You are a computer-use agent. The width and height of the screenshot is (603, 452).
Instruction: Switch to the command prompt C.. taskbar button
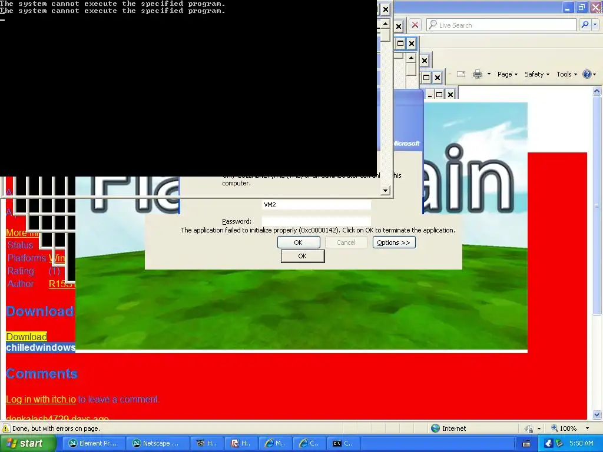coord(343,443)
